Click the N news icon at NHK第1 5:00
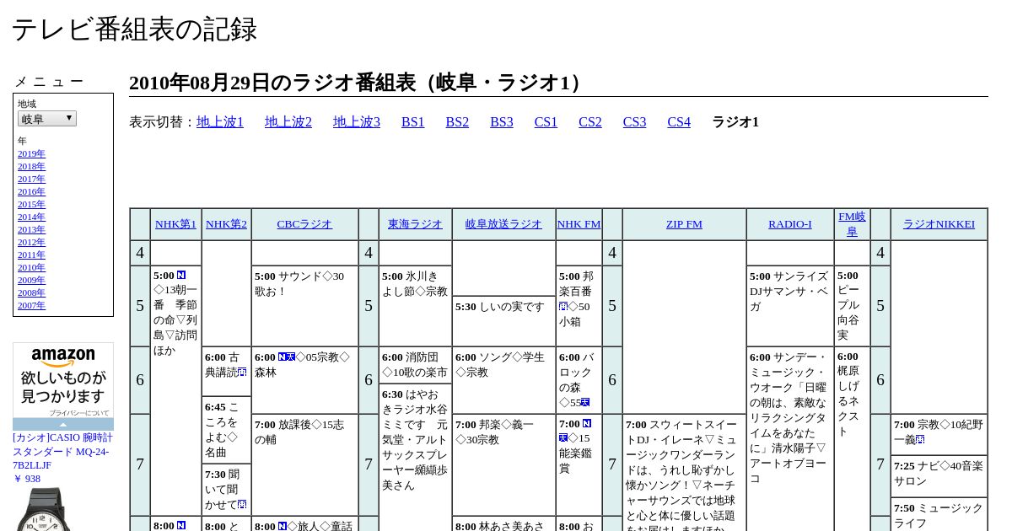This screenshot has height=531, width=1012. pos(181,276)
